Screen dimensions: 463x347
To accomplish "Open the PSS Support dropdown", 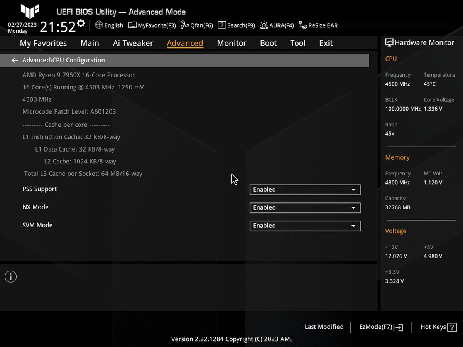I will (x=305, y=190).
